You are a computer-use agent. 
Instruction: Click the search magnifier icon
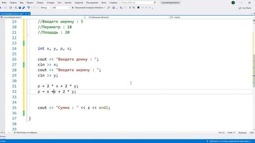coord(155,3)
